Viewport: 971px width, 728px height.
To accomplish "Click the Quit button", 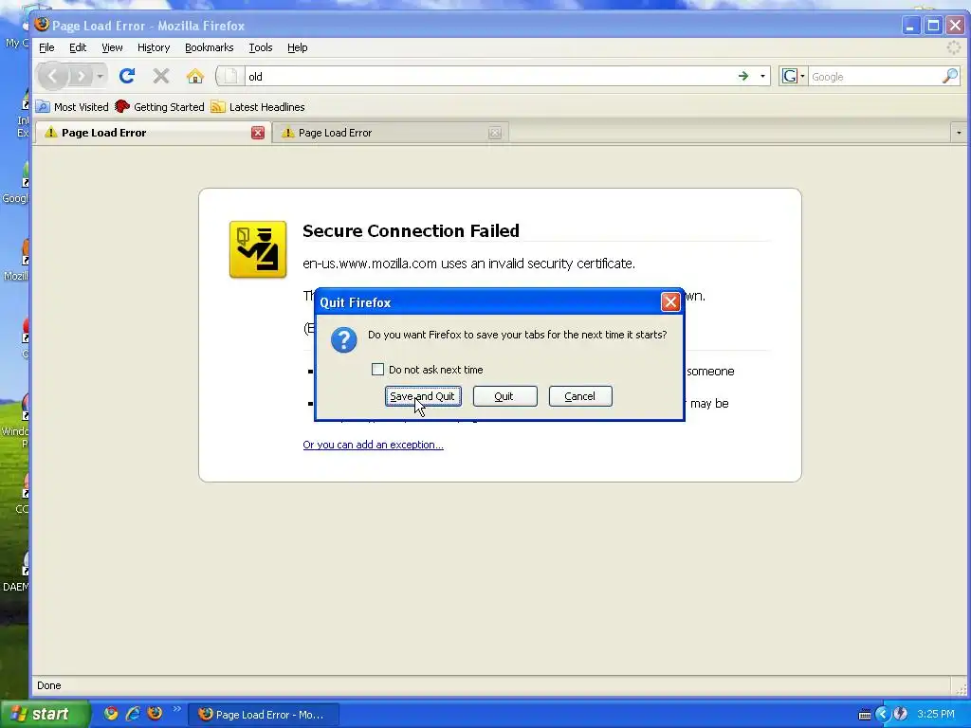I will 504,396.
